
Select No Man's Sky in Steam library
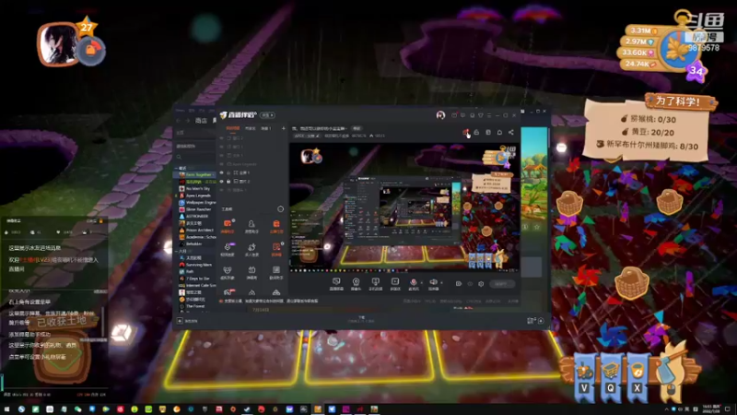tap(196, 189)
